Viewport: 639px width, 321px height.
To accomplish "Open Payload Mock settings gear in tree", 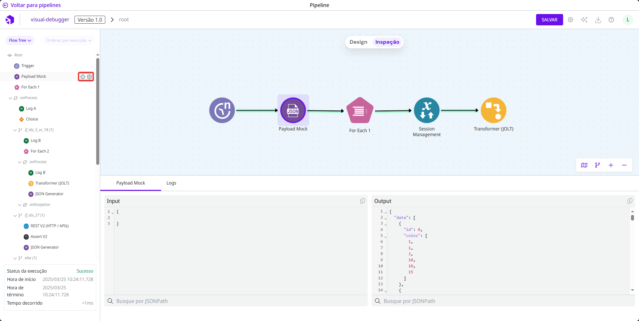I will 90,77.
